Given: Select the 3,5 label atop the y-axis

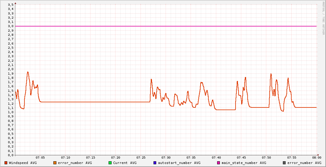Looking at the screenshot, I should coord(11,5).
